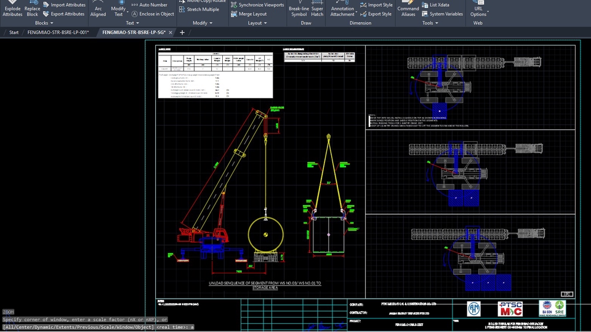Click the Export Attributes icon
The width and height of the screenshot is (591, 332).
46,14
